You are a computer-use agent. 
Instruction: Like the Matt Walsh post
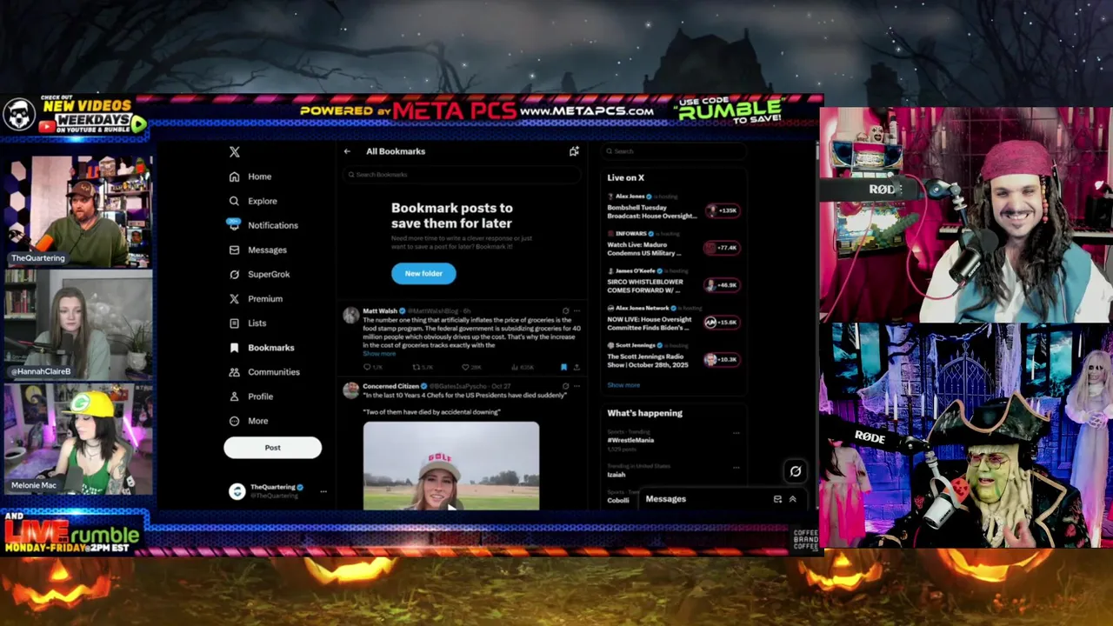point(470,367)
